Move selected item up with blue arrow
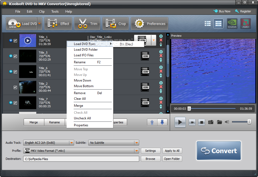The width and height of the screenshot is (258, 177). [152, 122]
